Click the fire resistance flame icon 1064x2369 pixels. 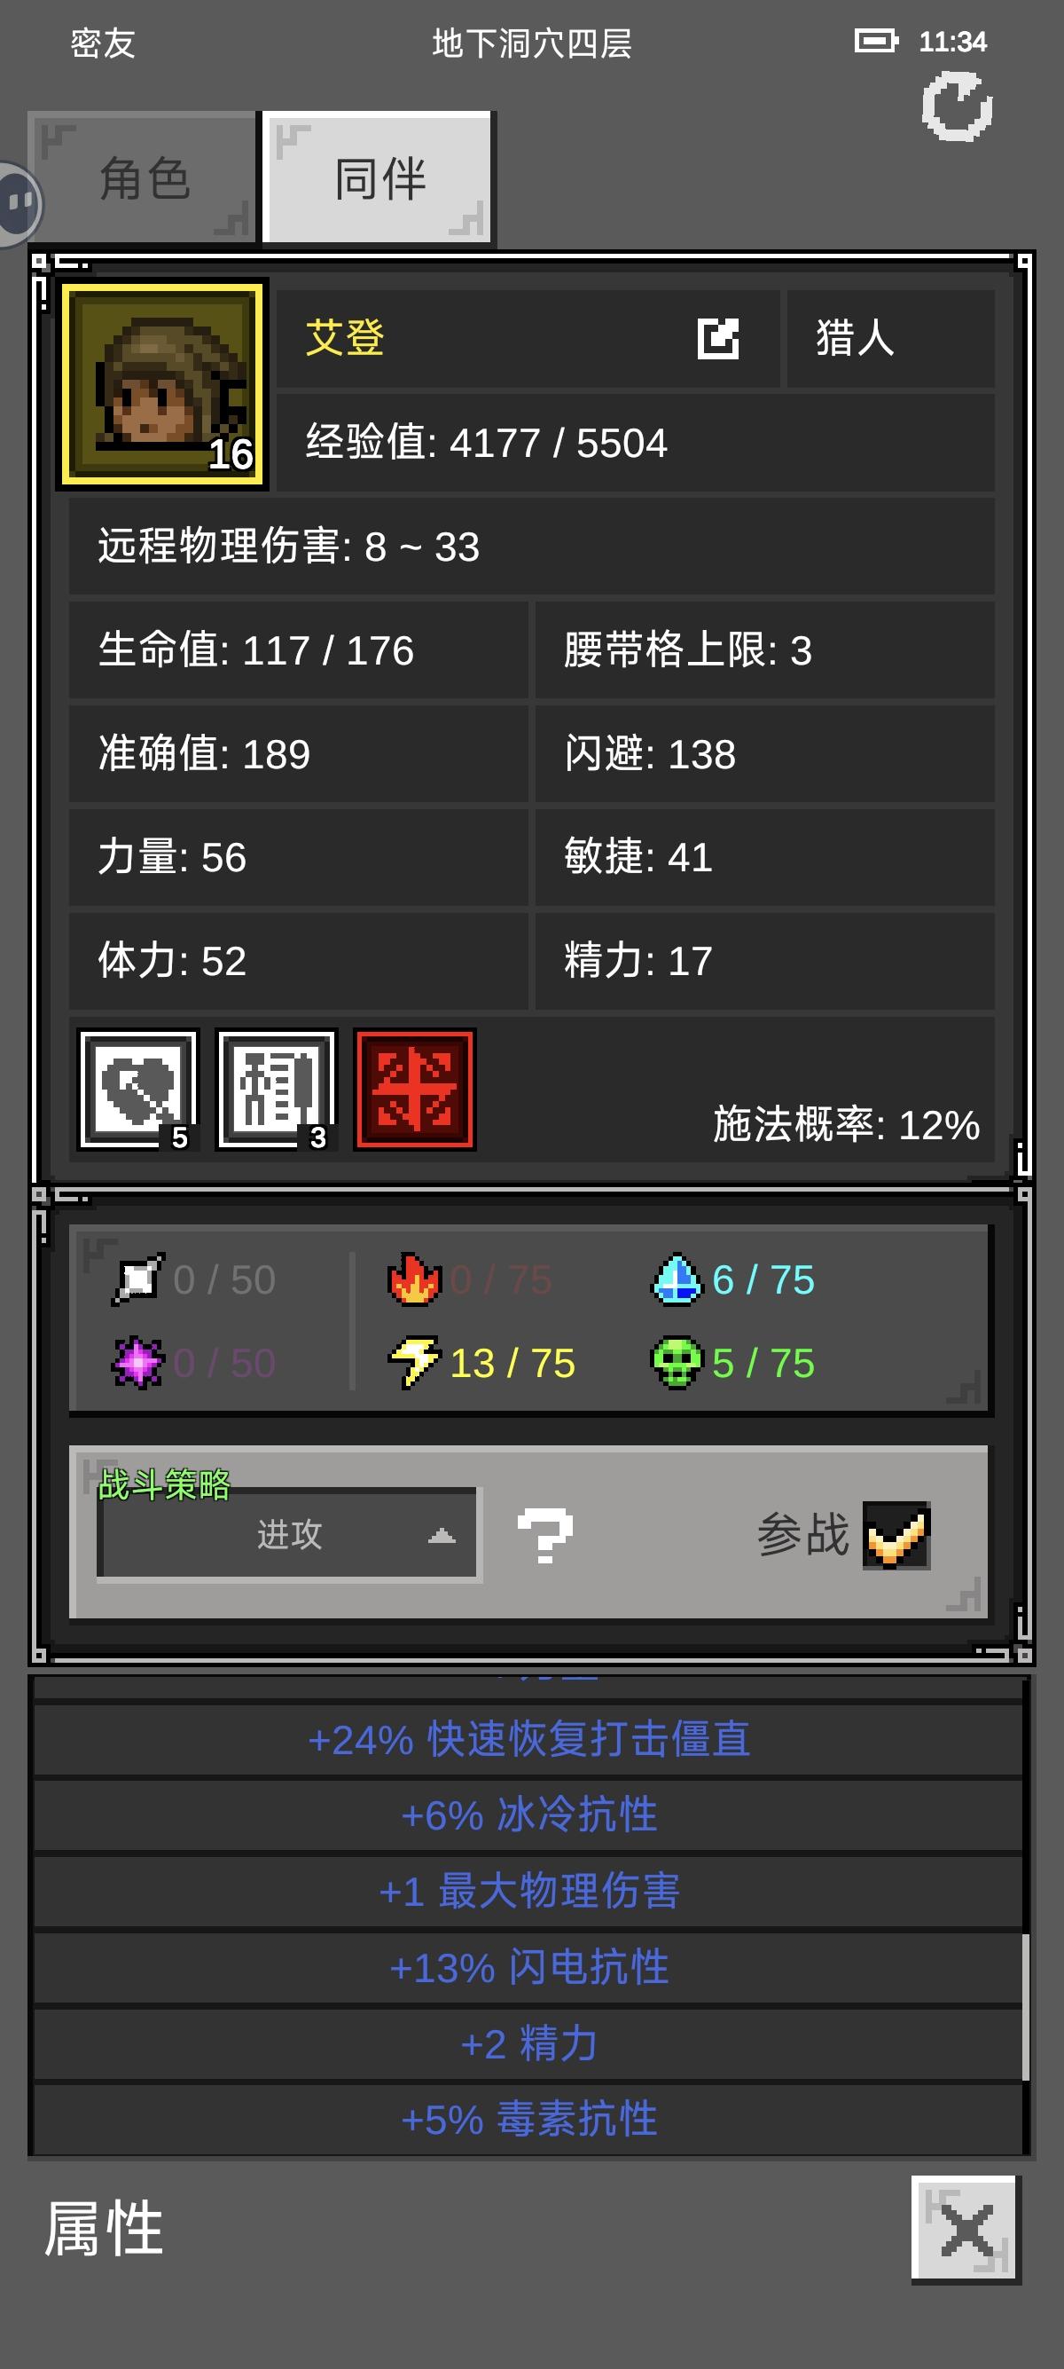point(413,1279)
